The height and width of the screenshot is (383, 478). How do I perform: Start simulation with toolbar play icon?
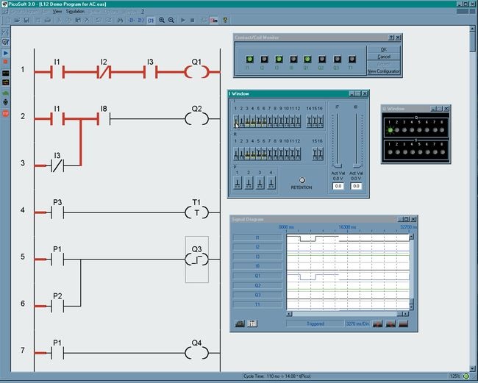183,20
